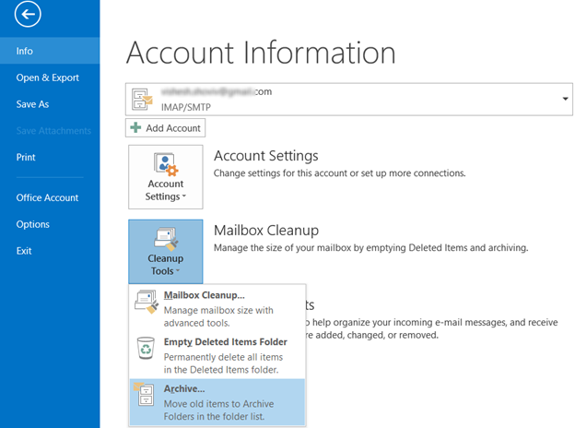Open the Open & Export section

[48, 77]
